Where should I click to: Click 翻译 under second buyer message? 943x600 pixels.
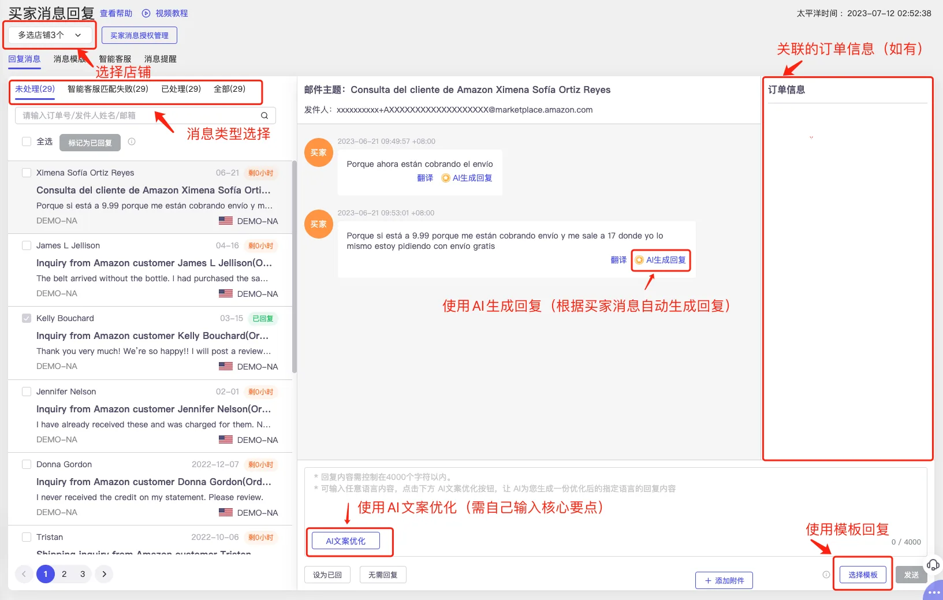pyautogui.click(x=618, y=260)
